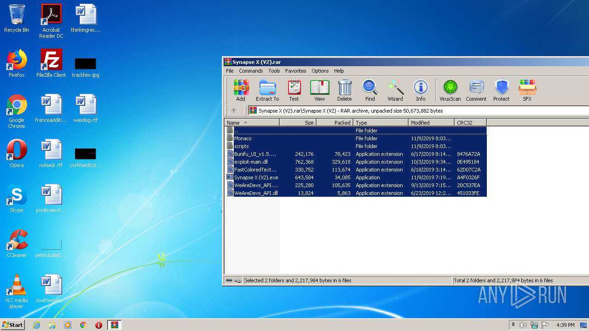Select Bunifu_UI_v1.5 dll file
Viewport: 589px width, 331px height.
(356, 154)
